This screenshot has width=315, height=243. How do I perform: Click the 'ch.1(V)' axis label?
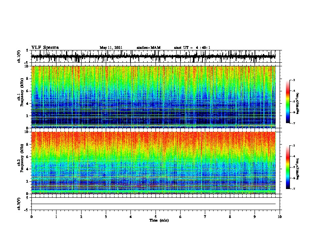[19, 56]
